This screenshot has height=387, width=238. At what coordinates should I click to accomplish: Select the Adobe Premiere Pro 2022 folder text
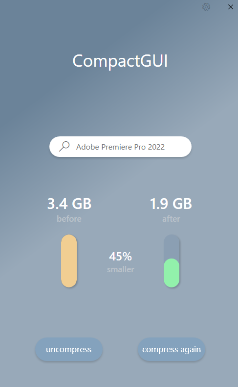click(120, 147)
